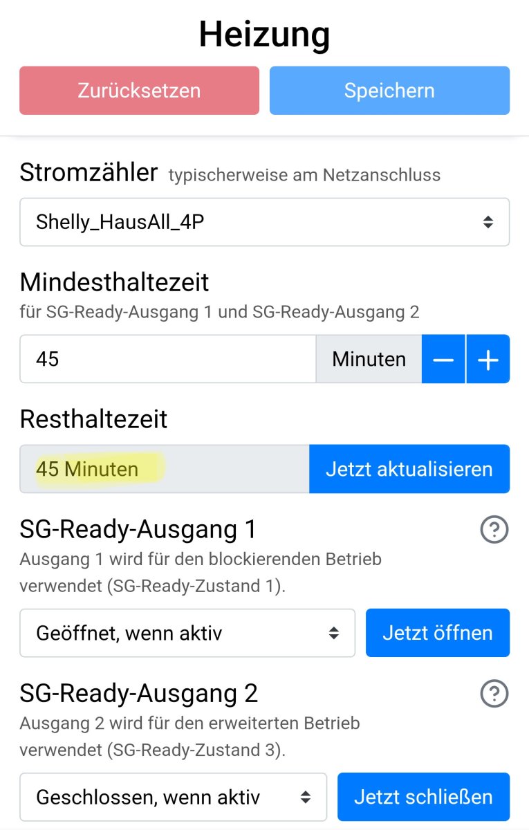The width and height of the screenshot is (529, 830).
Task: Click the 'Jetzt aktualisieren' button
Action: click(x=409, y=469)
